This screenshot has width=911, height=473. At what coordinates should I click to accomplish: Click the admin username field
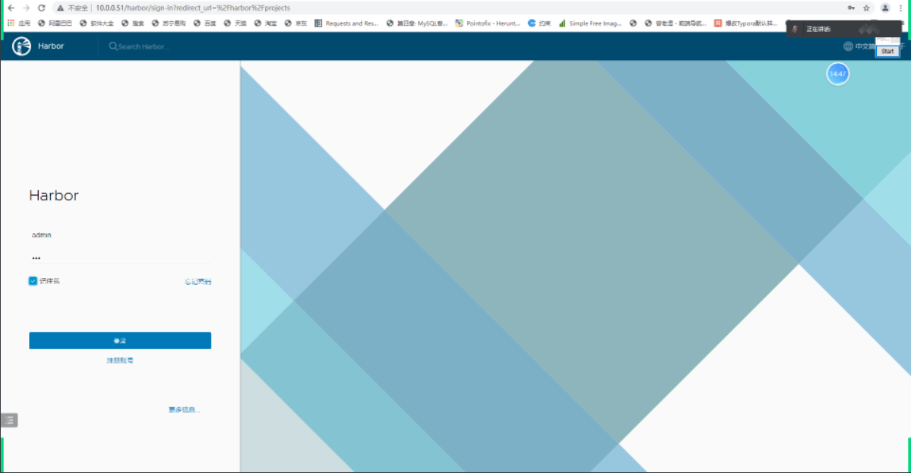pos(120,235)
